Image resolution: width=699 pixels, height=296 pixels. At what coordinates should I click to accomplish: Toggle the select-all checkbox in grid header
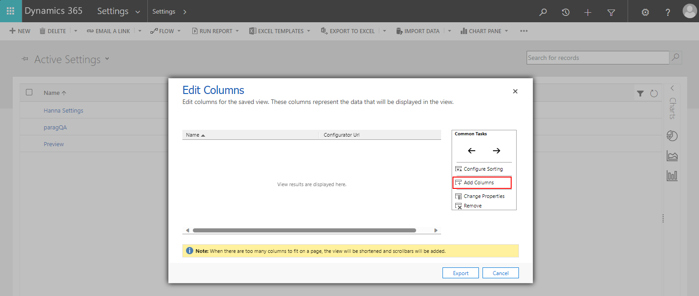(x=29, y=92)
